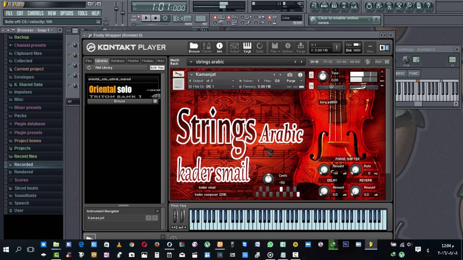Select MIDI channel page 01-16

pos(315,62)
